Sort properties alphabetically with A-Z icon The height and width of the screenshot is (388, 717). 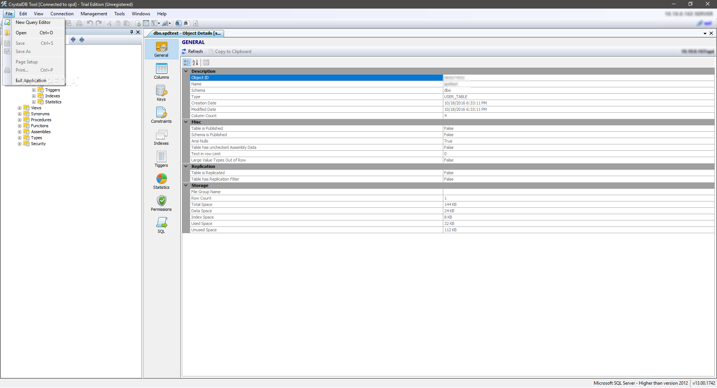195,63
